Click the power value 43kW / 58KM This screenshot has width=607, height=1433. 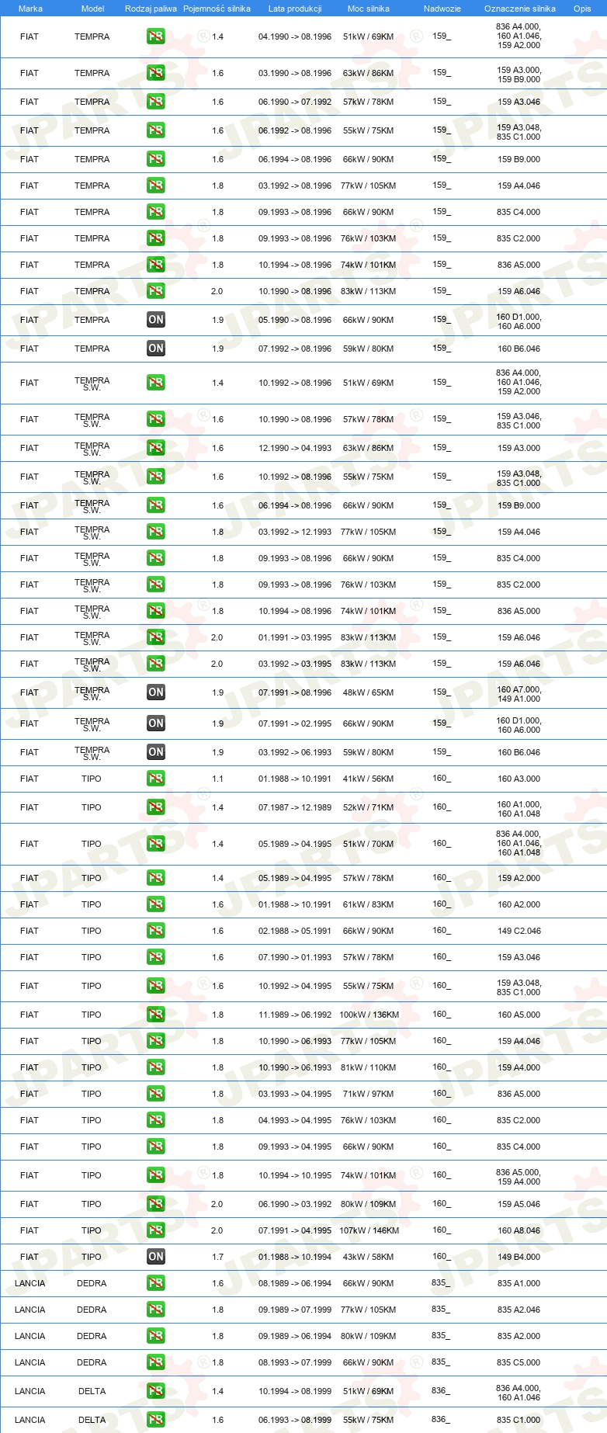[369, 1257]
